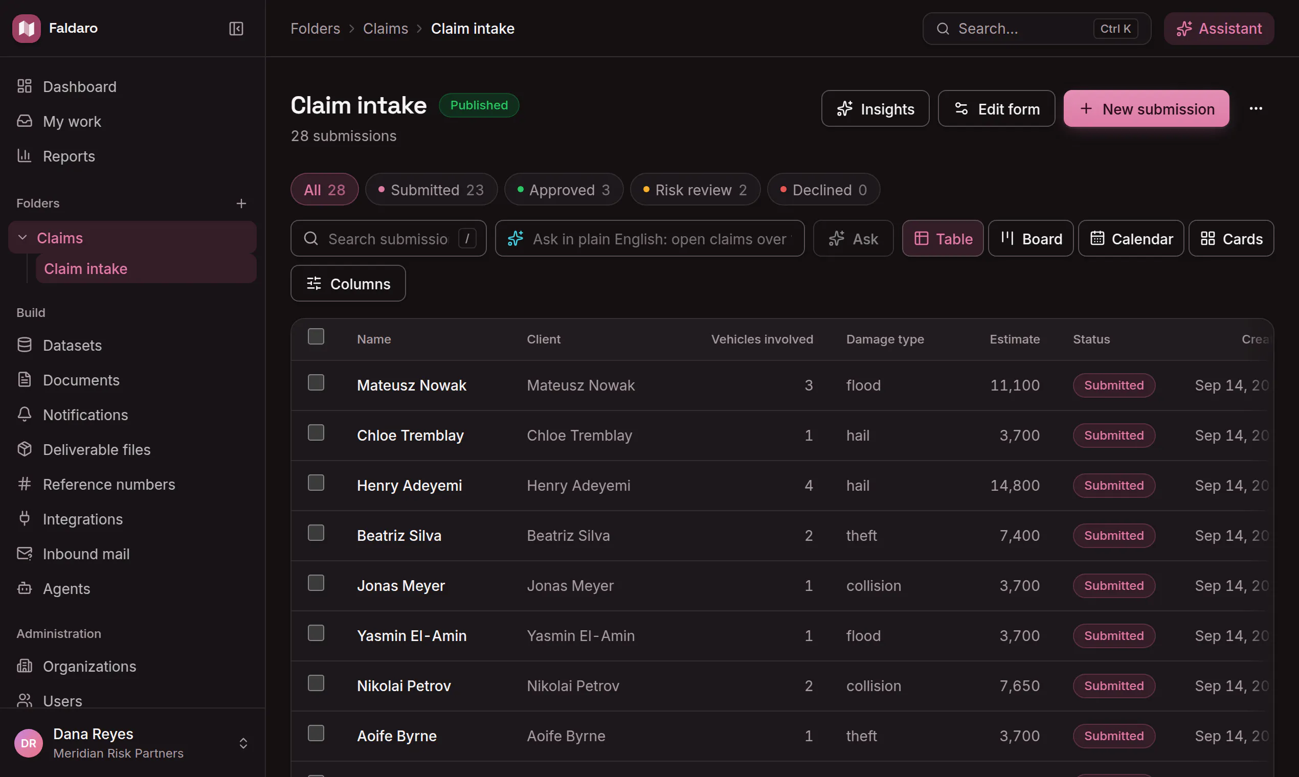Switch to Board view

1031,238
